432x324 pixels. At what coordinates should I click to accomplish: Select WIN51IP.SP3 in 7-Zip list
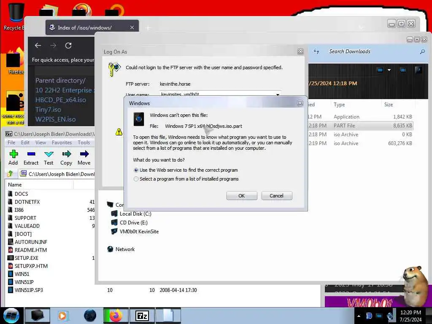[29, 290]
